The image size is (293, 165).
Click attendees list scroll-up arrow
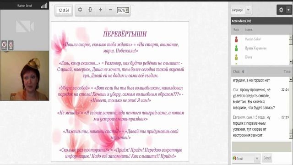point(291,37)
